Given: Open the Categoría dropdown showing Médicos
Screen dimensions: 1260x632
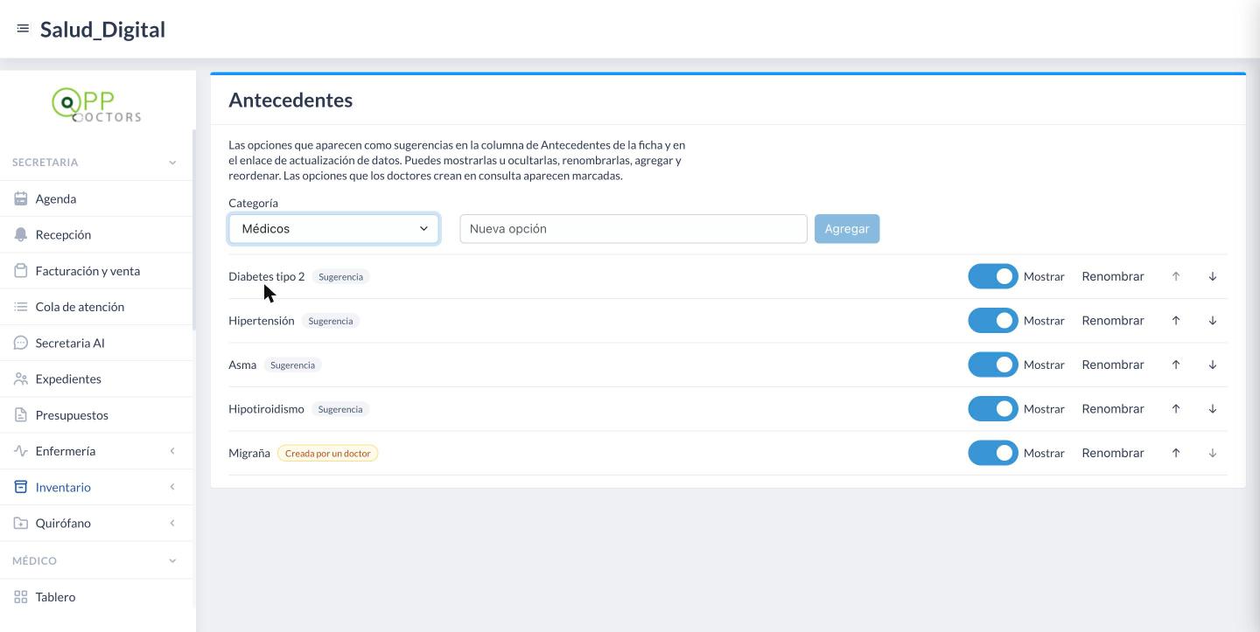Looking at the screenshot, I should 334,229.
